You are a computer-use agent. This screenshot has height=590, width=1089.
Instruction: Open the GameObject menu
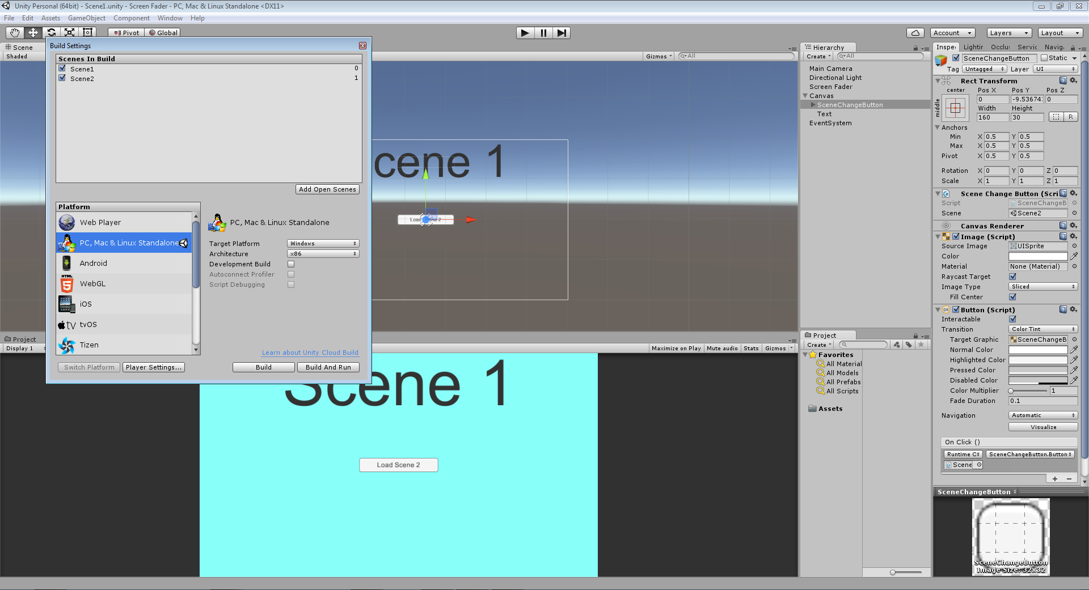87,18
